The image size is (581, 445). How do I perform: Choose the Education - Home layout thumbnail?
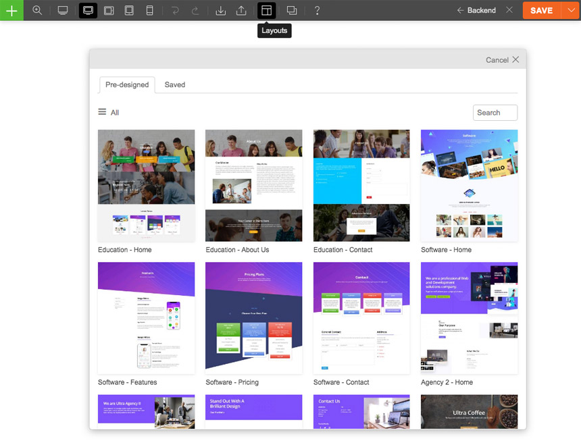coord(146,186)
